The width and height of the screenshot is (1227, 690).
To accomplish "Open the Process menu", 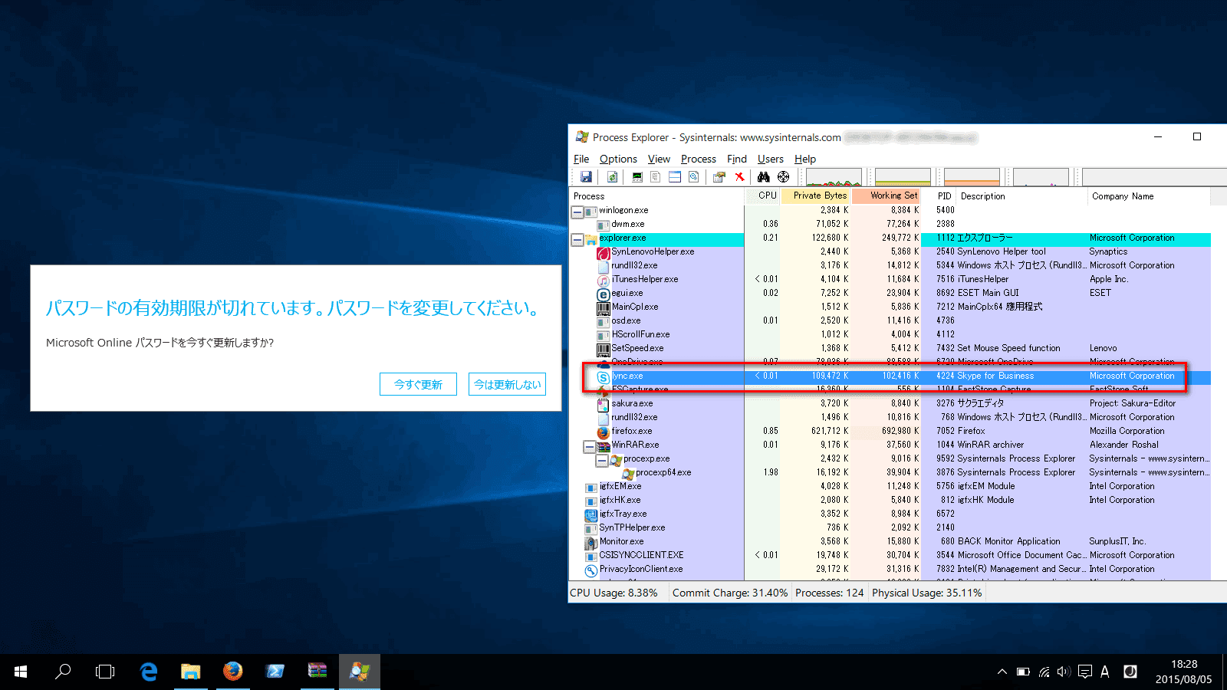I will coord(699,159).
